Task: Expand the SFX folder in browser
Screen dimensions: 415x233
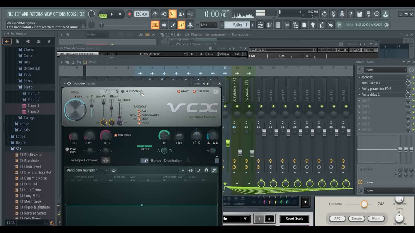Action: pos(18,149)
